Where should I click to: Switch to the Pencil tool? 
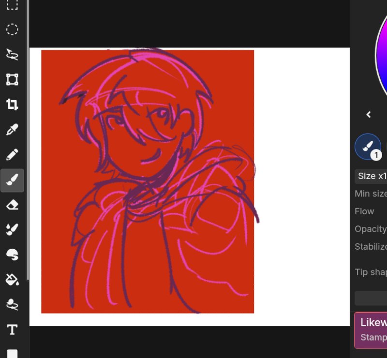coord(12,154)
